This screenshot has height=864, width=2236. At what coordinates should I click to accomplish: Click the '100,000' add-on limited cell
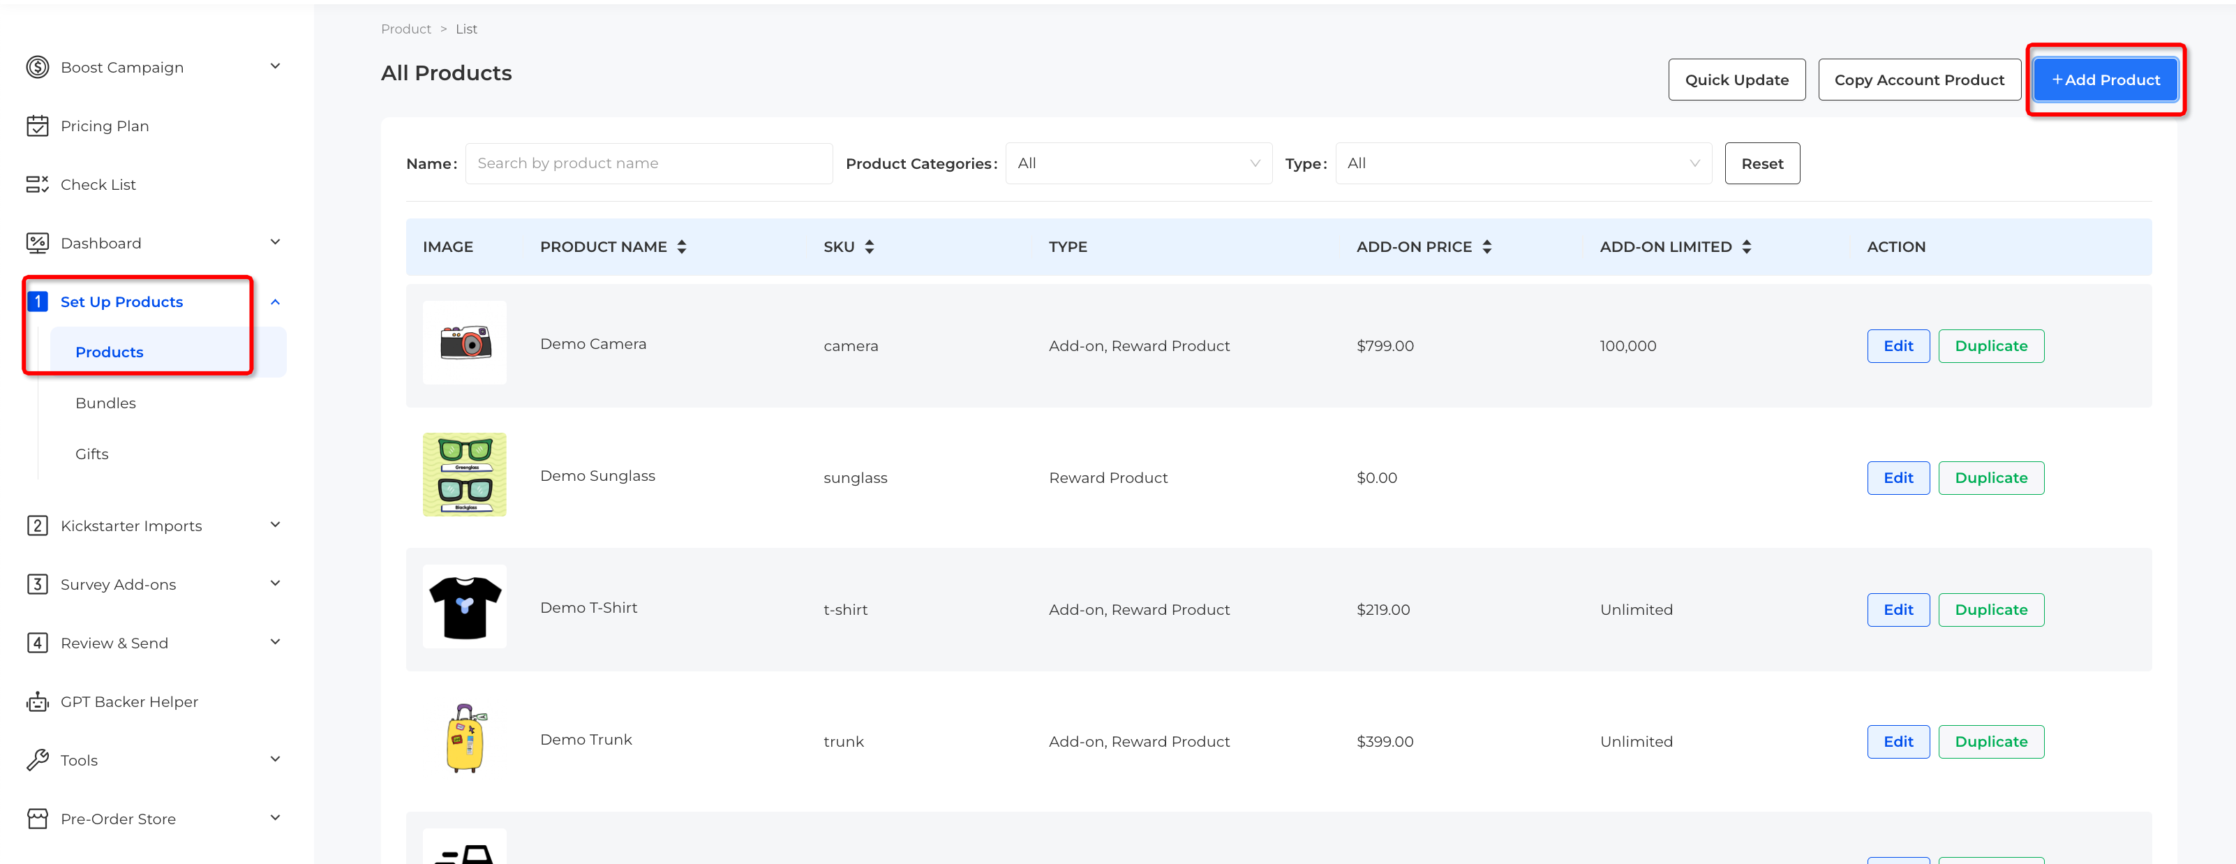pos(1627,345)
